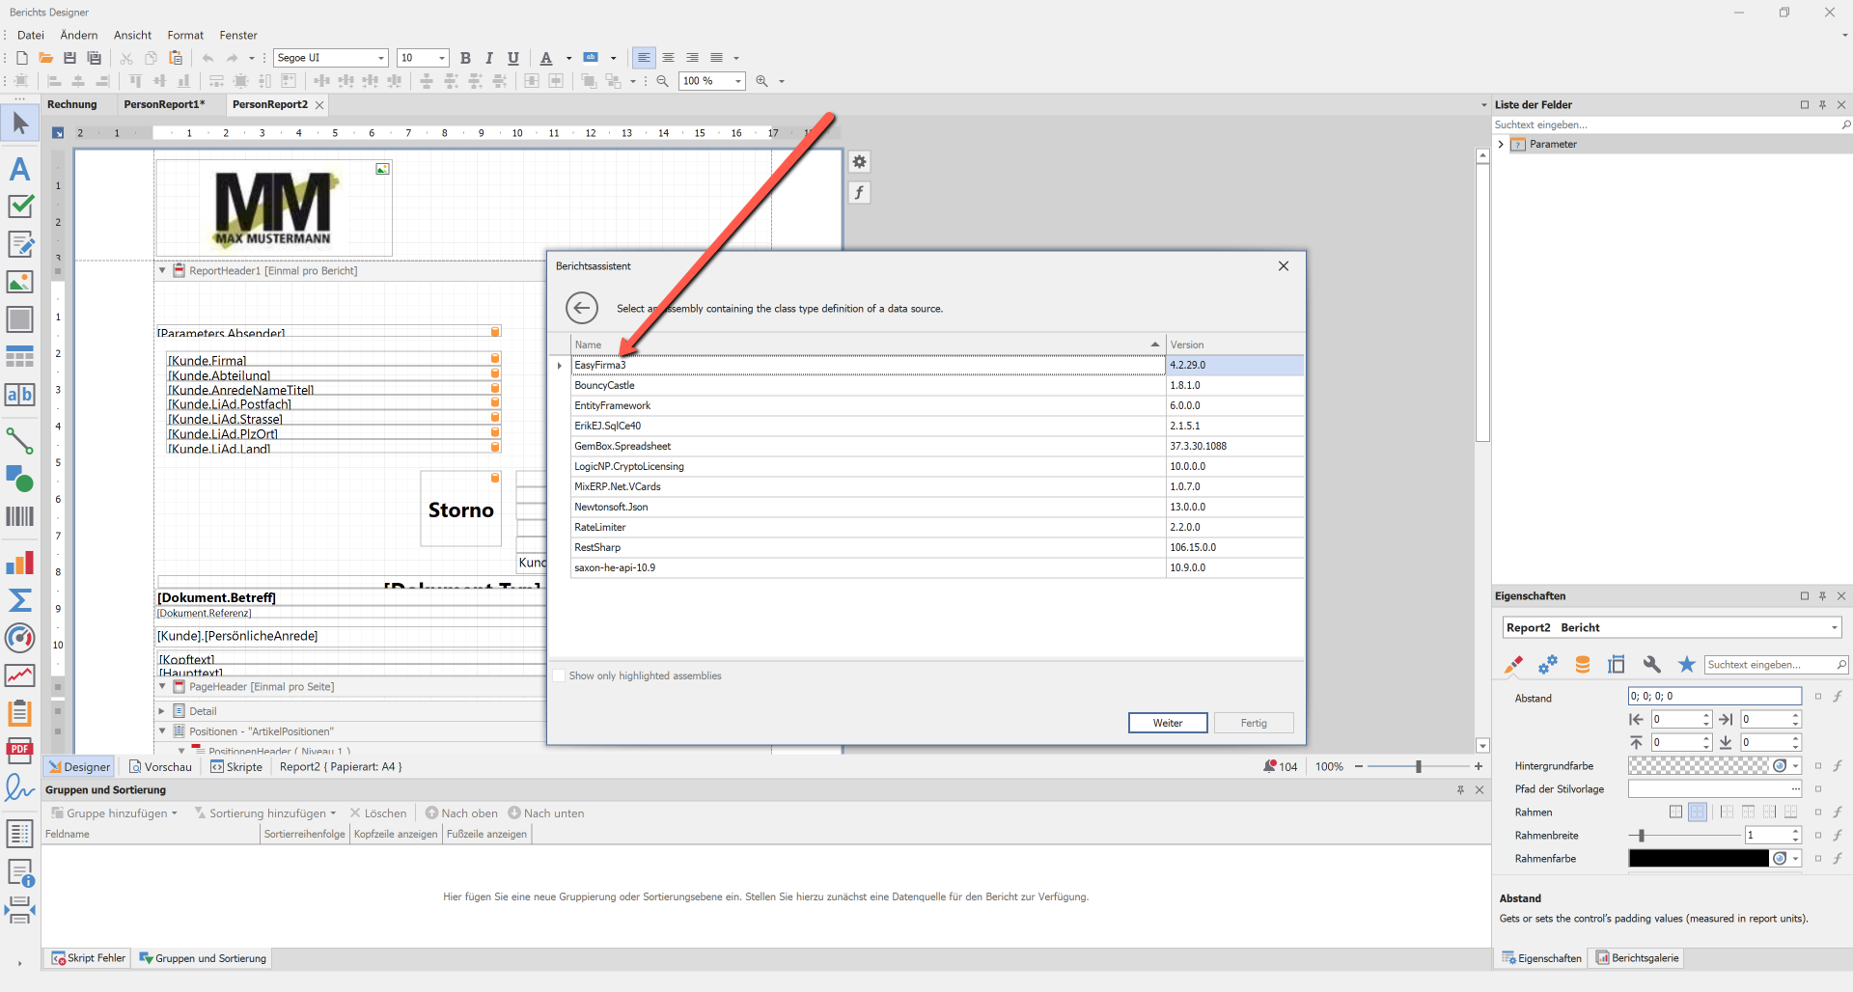Image resolution: width=1853 pixels, height=992 pixels.
Task: Pick the Chart control in toolbox
Action: tap(19, 563)
